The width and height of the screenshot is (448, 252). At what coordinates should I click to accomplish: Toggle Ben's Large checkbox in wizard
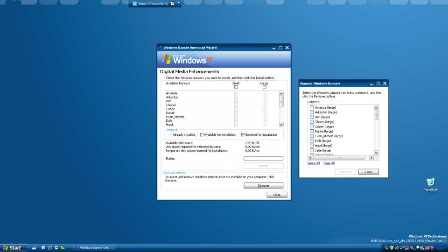[265, 101]
